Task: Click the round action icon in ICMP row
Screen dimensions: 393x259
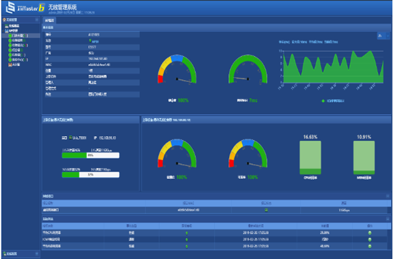Action: pos(370,240)
